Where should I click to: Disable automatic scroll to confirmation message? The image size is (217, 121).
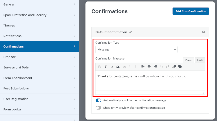coord(98,100)
